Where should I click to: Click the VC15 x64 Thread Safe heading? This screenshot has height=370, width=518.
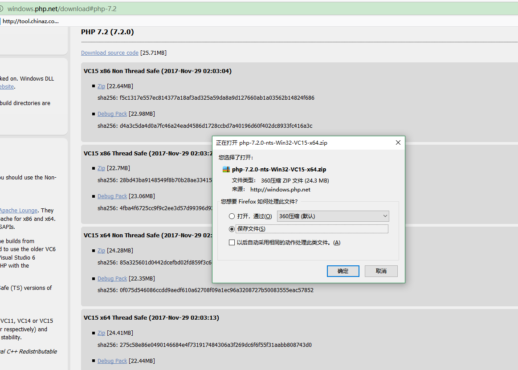click(151, 318)
